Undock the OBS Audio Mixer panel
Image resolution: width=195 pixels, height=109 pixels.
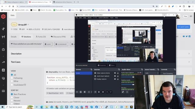click(x=142, y=70)
